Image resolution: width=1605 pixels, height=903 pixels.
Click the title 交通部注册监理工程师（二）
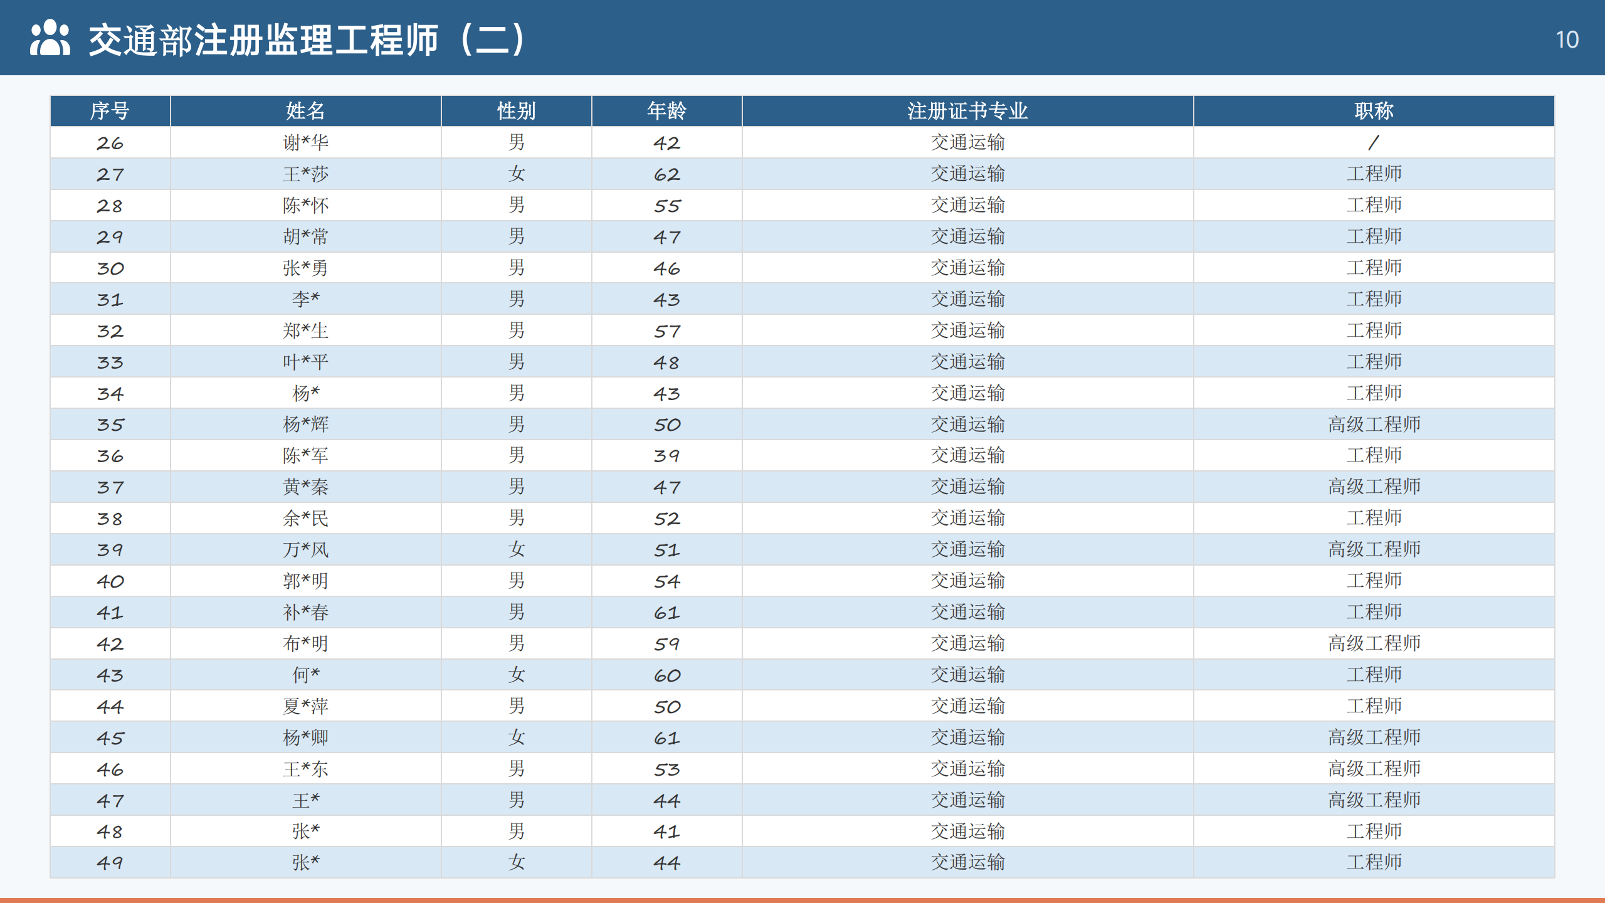tap(307, 40)
